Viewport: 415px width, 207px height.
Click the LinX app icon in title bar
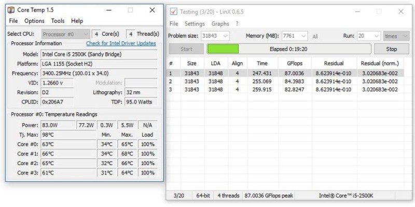174,11
